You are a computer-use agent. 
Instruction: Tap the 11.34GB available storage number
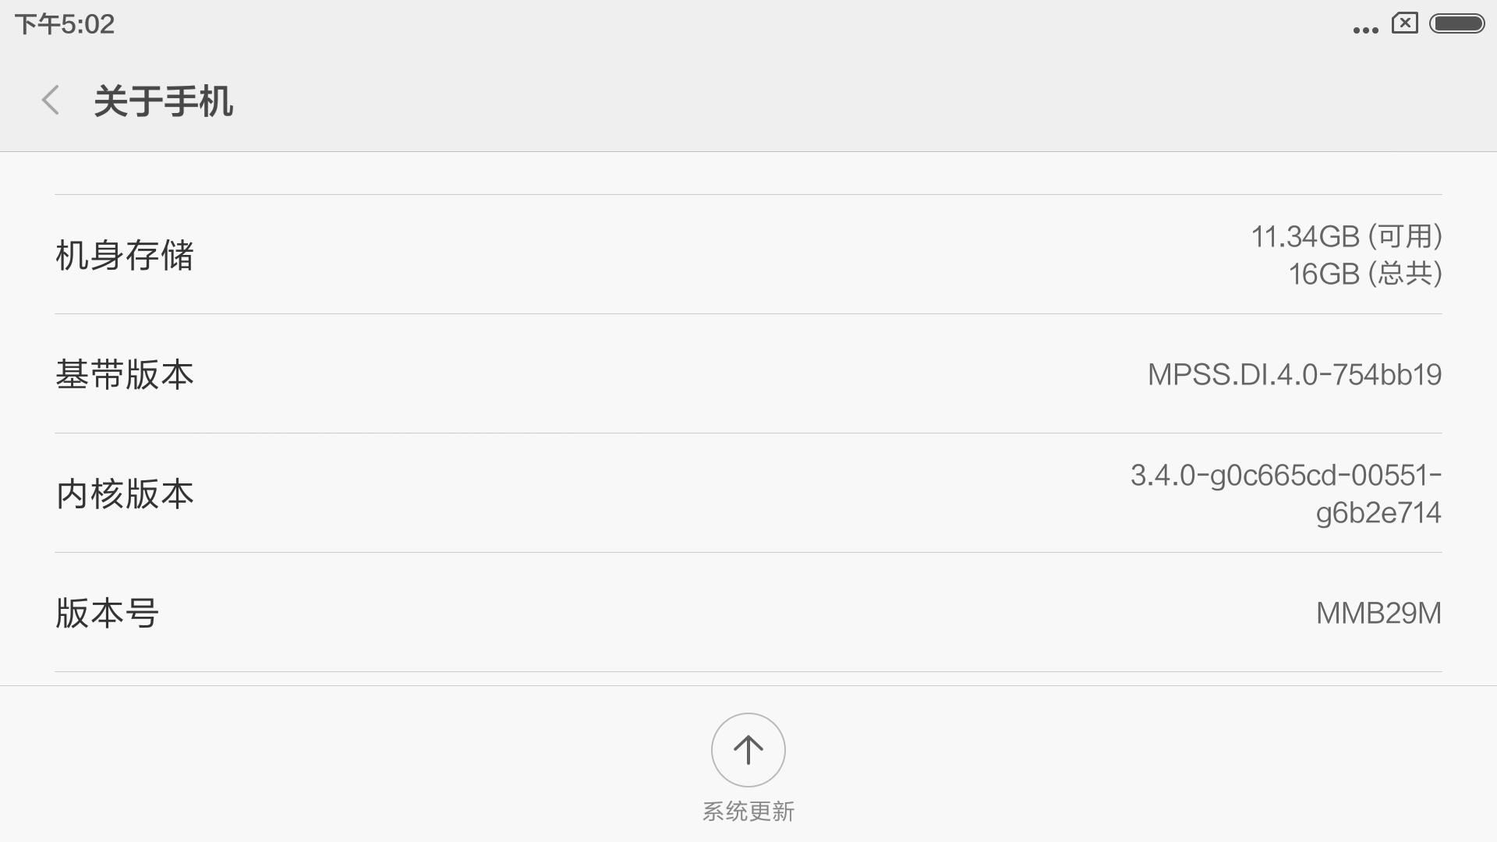click(1305, 236)
